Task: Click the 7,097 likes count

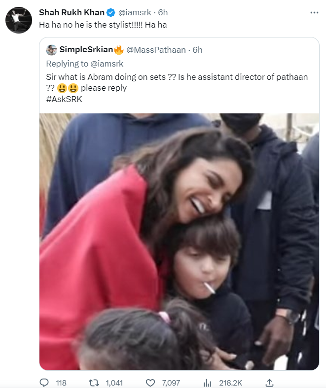Action: click(x=170, y=382)
